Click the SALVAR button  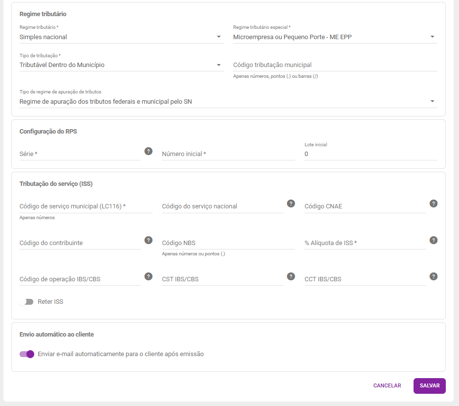pos(430,386)
